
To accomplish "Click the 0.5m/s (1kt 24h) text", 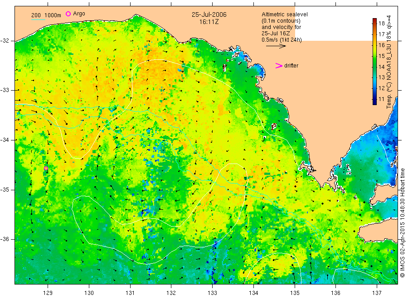I will point(282,40).
